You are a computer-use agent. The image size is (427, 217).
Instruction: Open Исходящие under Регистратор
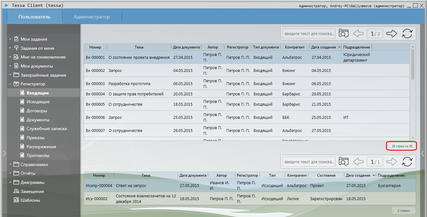(x=38, y=102)
